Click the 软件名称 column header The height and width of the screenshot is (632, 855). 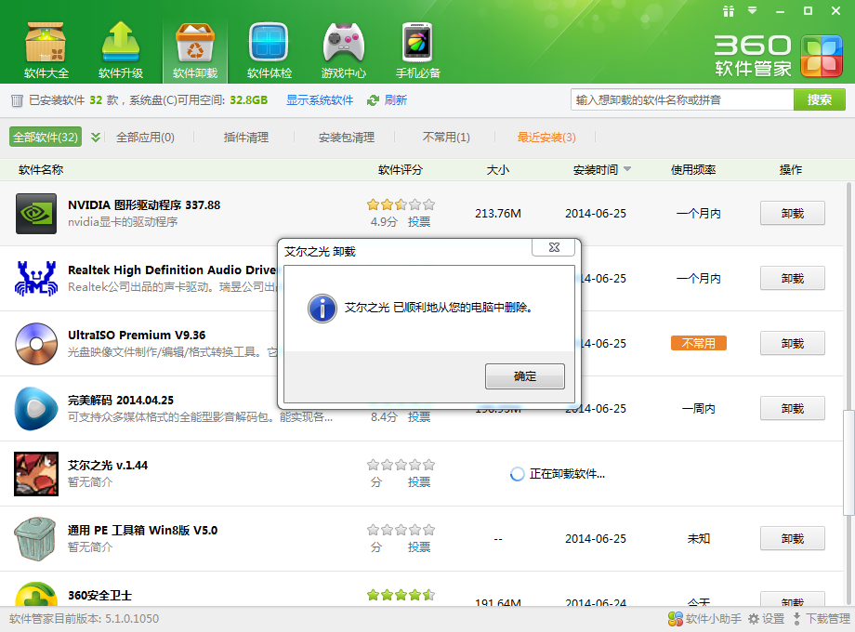41,169
